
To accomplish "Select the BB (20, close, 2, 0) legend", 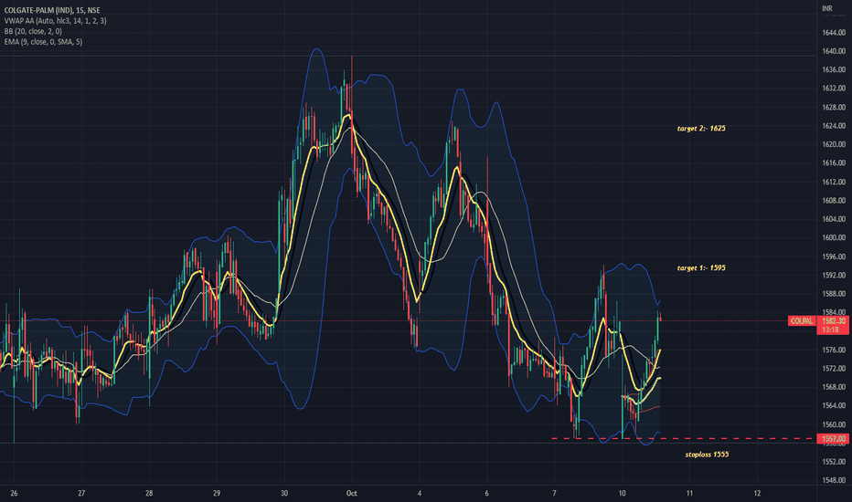I will point(33,31).
